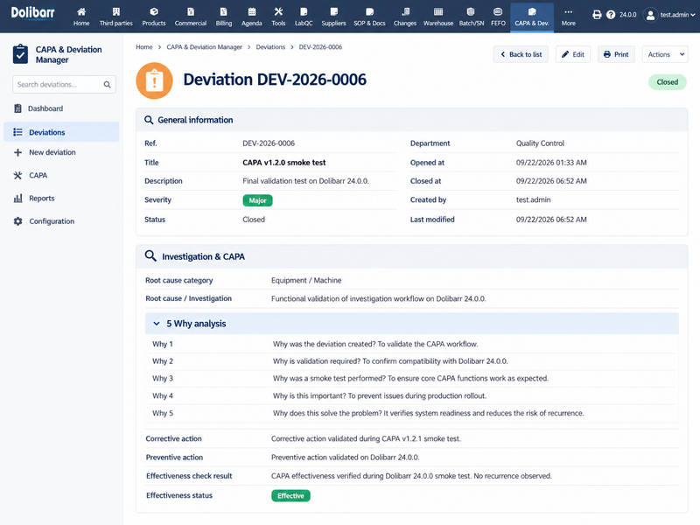Open Suppliers module

tap(333, 17)
